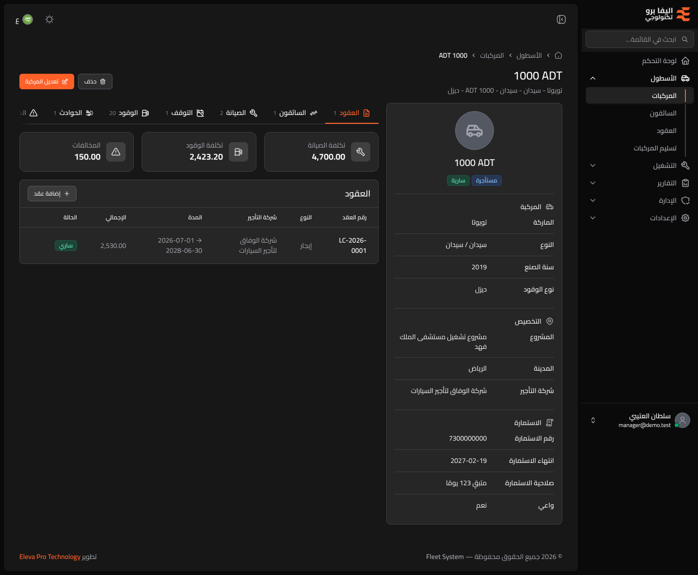
Task: Click the إضافة عقد button
Action: (x=52, y=194)
